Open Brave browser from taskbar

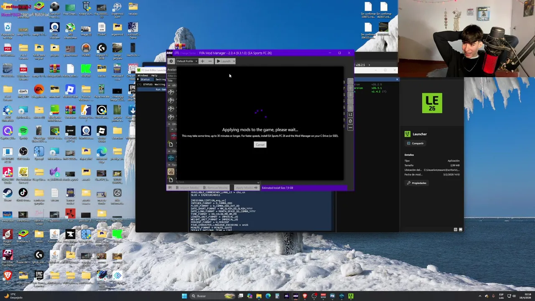click(x=305, y=296)
